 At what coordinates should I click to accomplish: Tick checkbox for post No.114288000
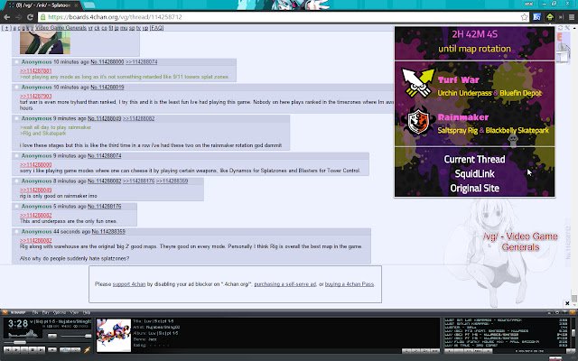(x=16, y=62)
